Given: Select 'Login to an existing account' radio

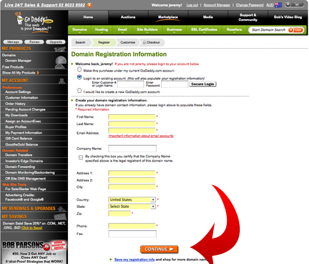Looking at the screenshot, I should [79, 77].
